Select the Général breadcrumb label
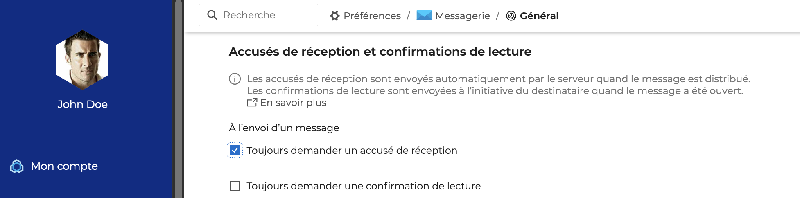 (x=539, y=16)
